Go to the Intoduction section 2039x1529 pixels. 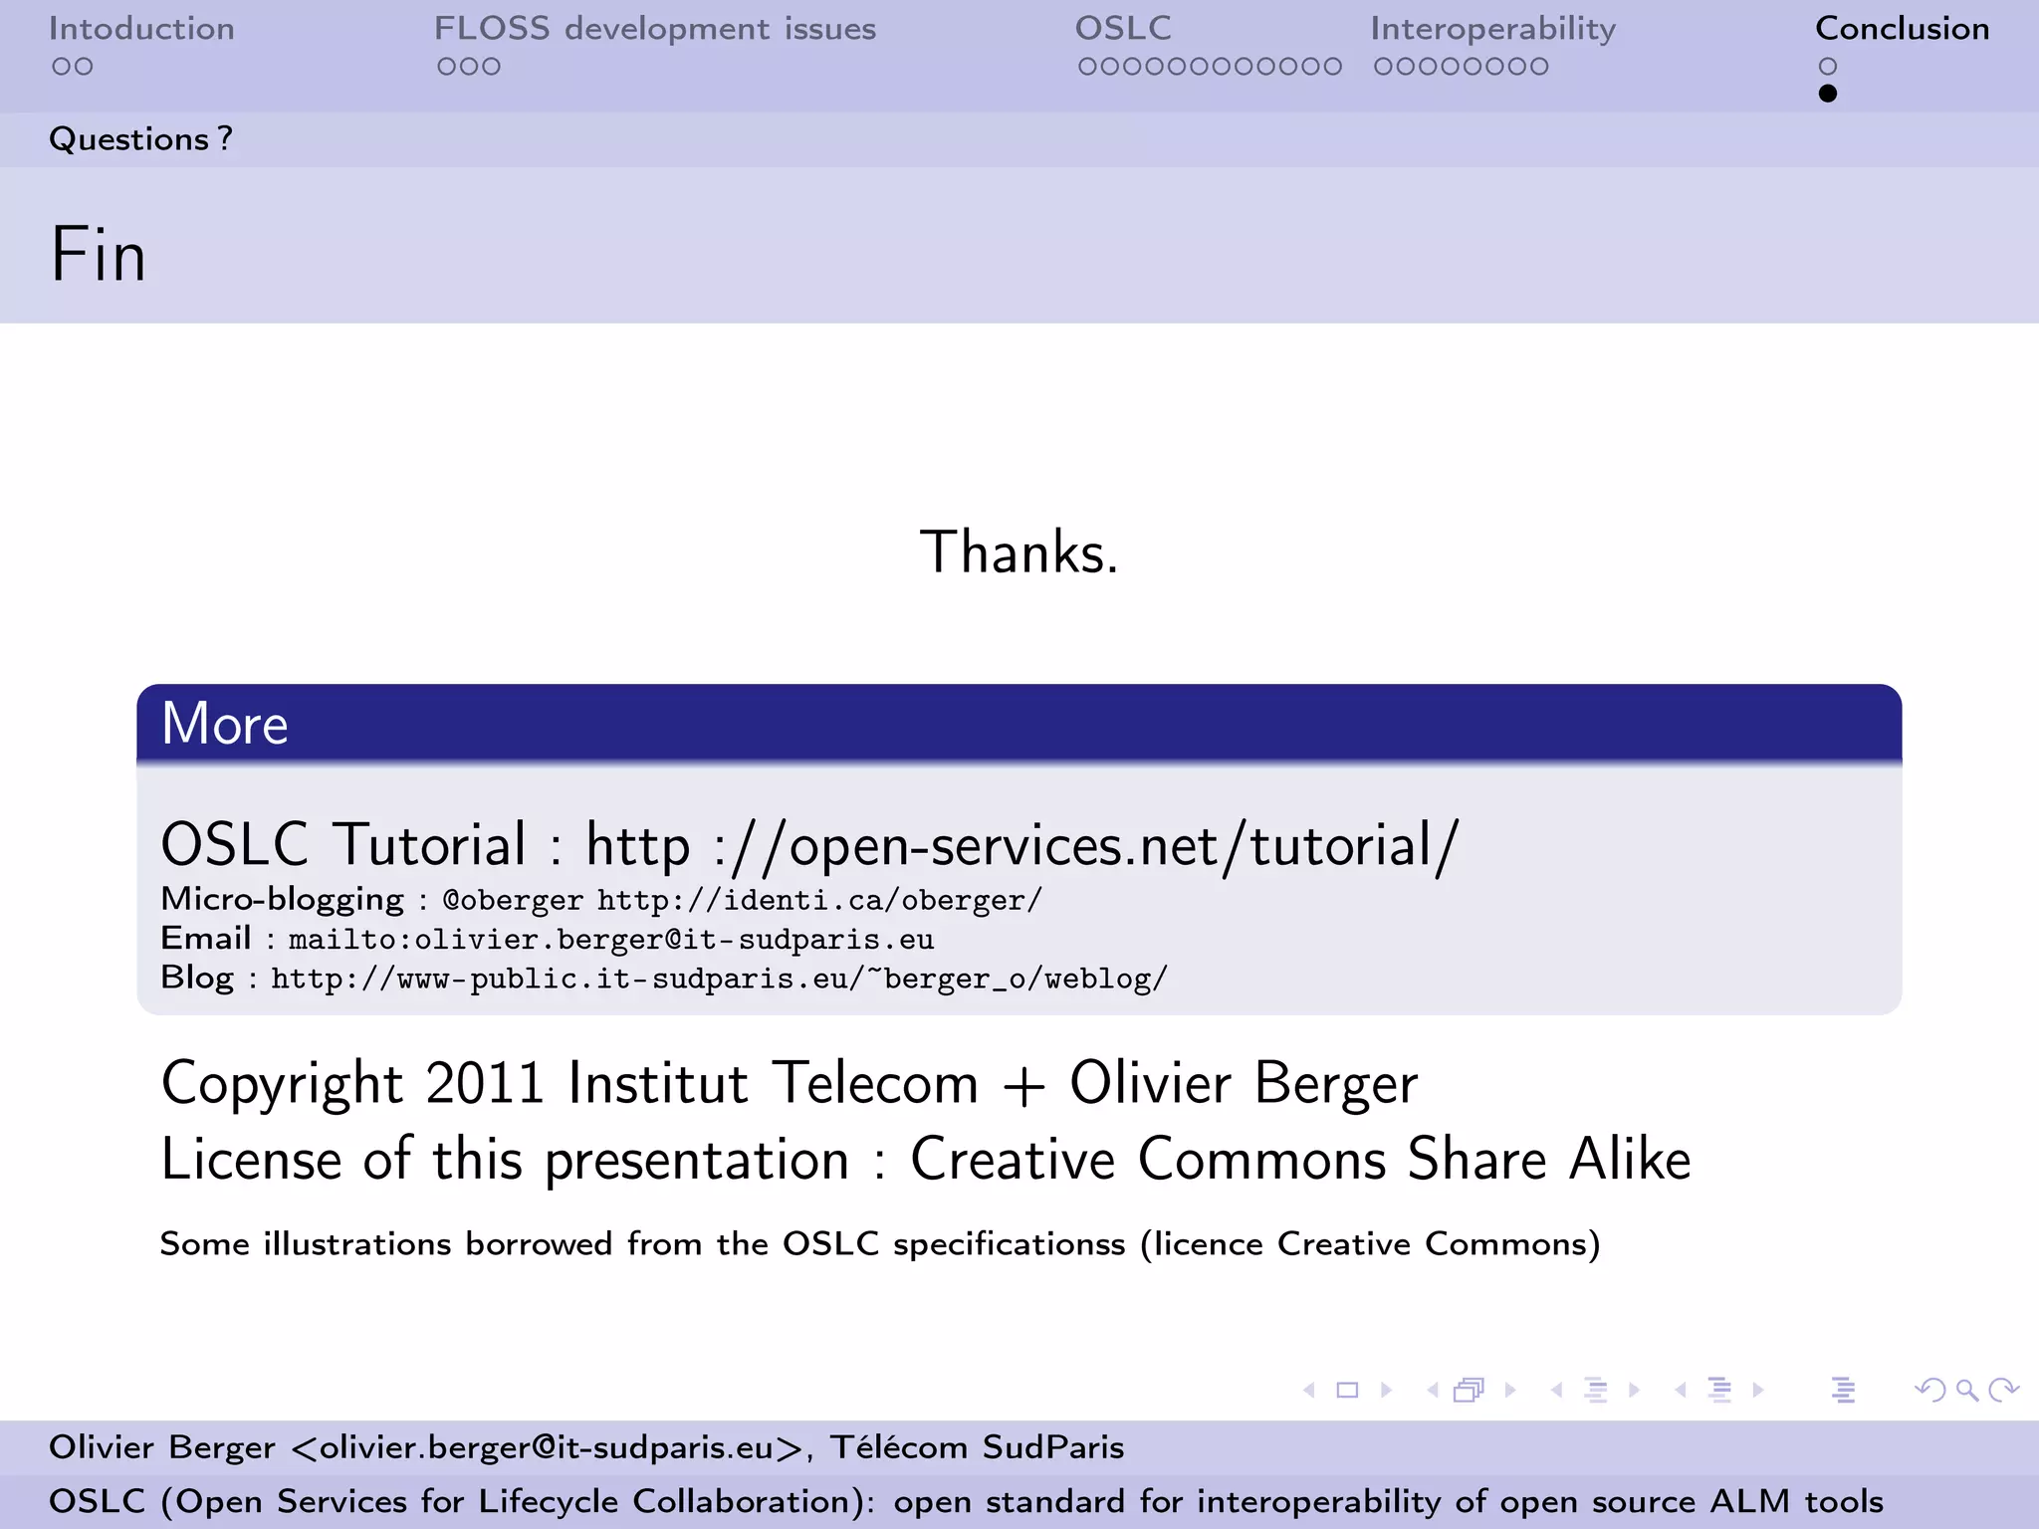point(141,29)
